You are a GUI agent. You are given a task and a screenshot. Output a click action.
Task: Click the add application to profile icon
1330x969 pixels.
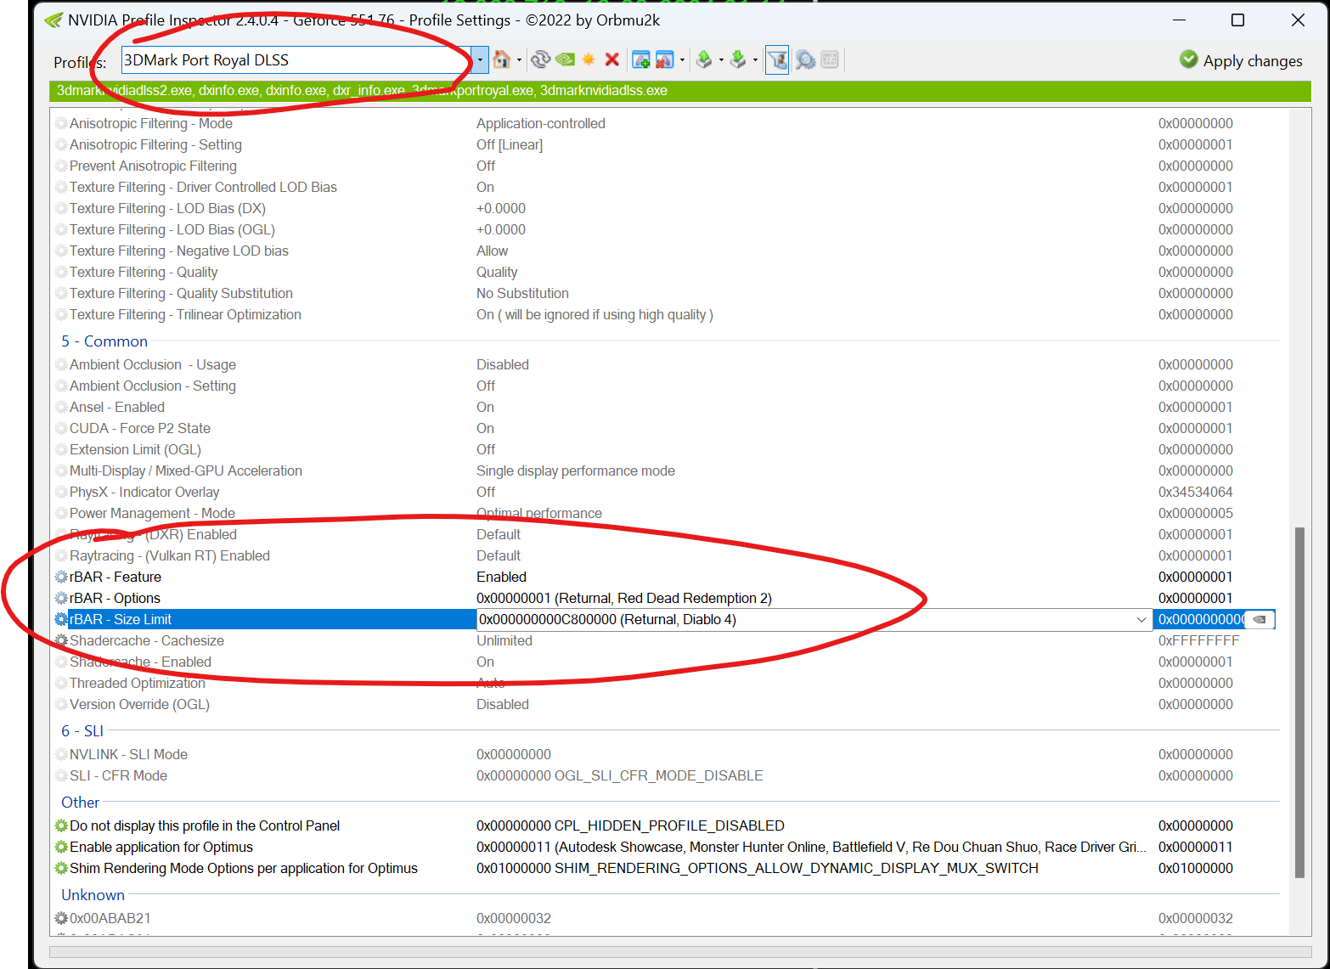(641, 59)
